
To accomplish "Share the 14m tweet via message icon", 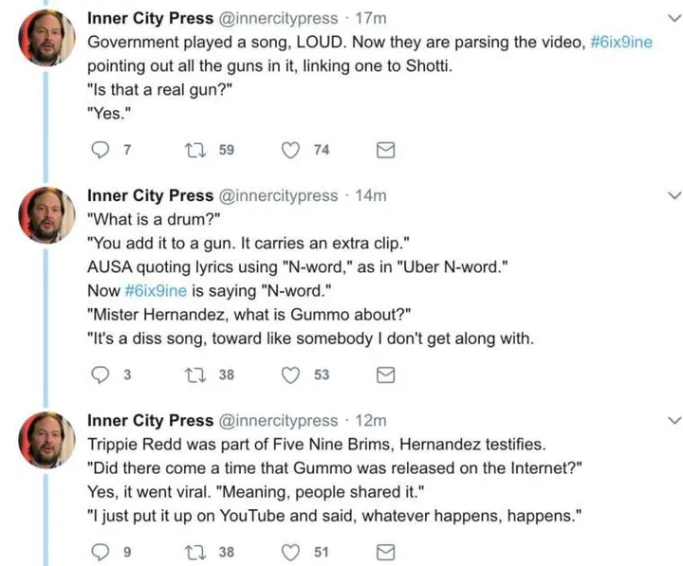I will coord(386,374).
